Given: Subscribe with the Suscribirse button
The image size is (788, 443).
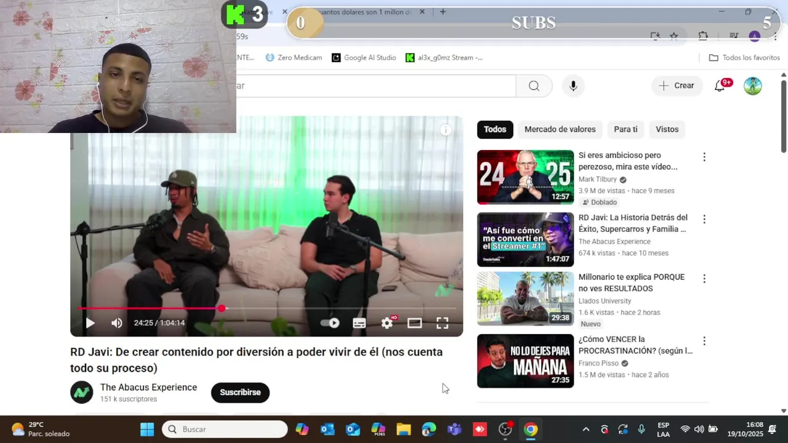Looking at the screenshot, I should tap(240, 392).
